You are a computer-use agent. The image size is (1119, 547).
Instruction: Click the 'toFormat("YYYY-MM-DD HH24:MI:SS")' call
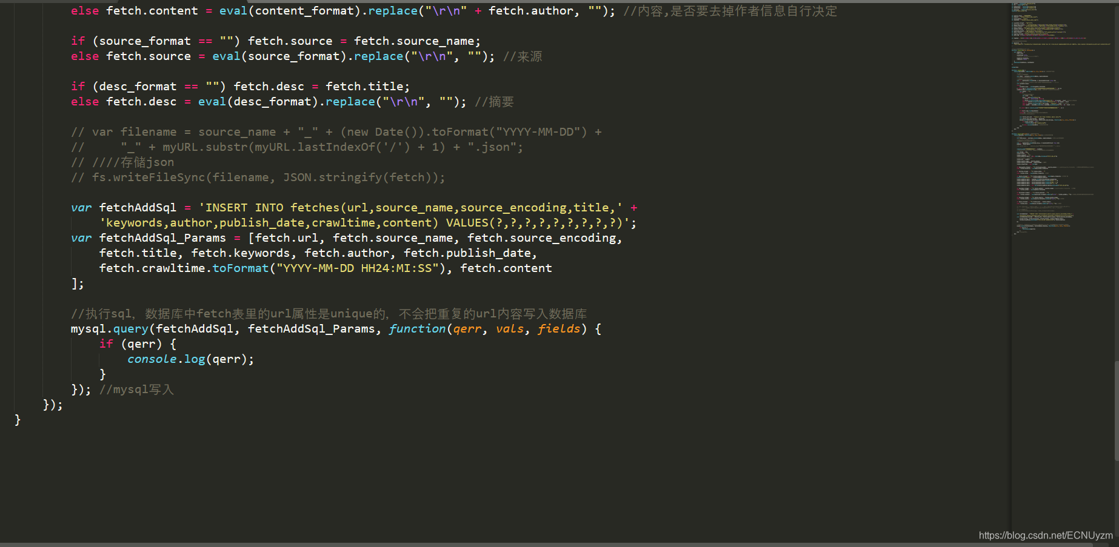coord(329,268)
